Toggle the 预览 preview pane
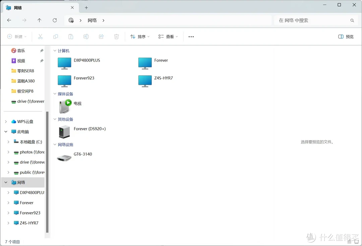The image size is (362, 246). point(346,37)
